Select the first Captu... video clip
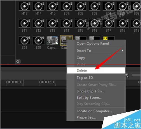The width and height of the screenshot is (141, 129). tap(52, 40)
